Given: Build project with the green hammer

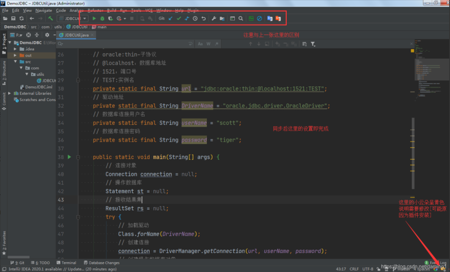Looking at the screenshot, I should (50, 19).
